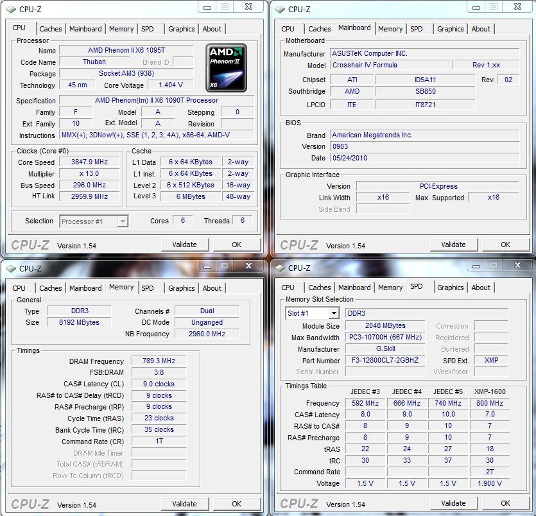Click Validate in the CPU tab window
Image resolution: width=536 pixels, height=516 pixels.
tap(185, 245)
